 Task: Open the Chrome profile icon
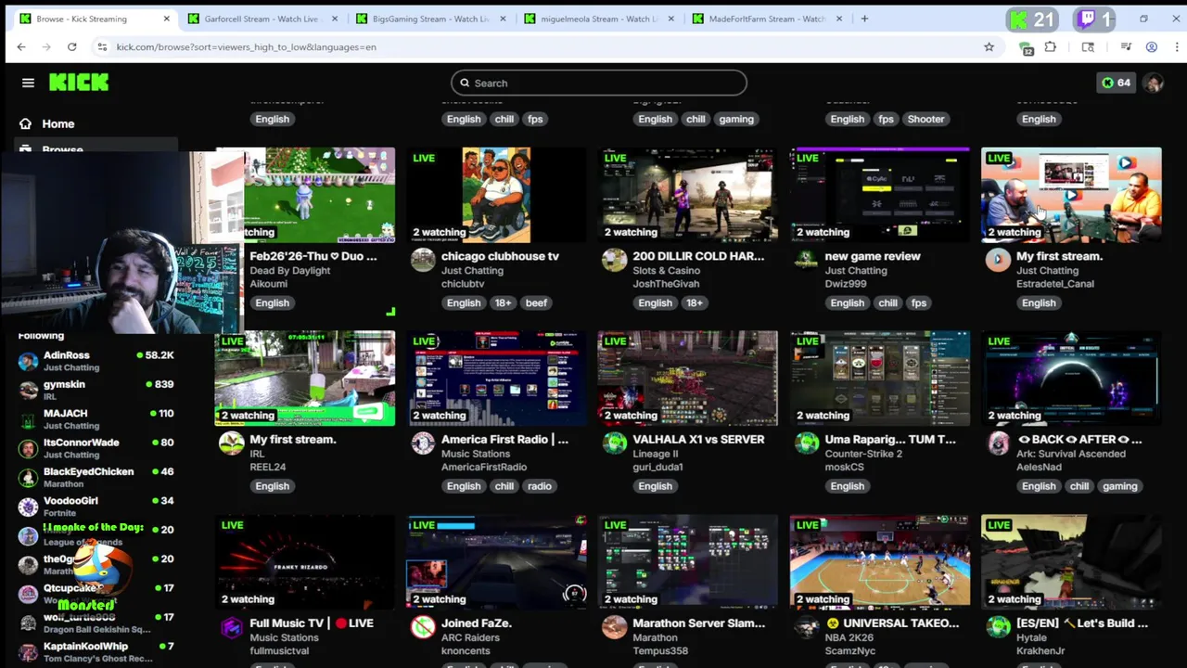(1152, 46)
